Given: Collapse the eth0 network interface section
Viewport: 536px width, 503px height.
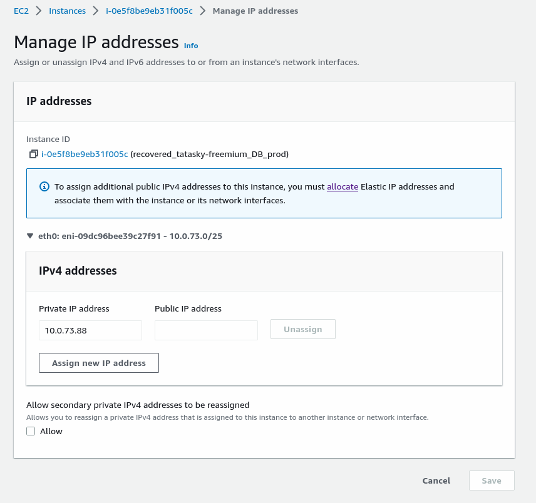Looking at the screenshot, I should (30, 236).
